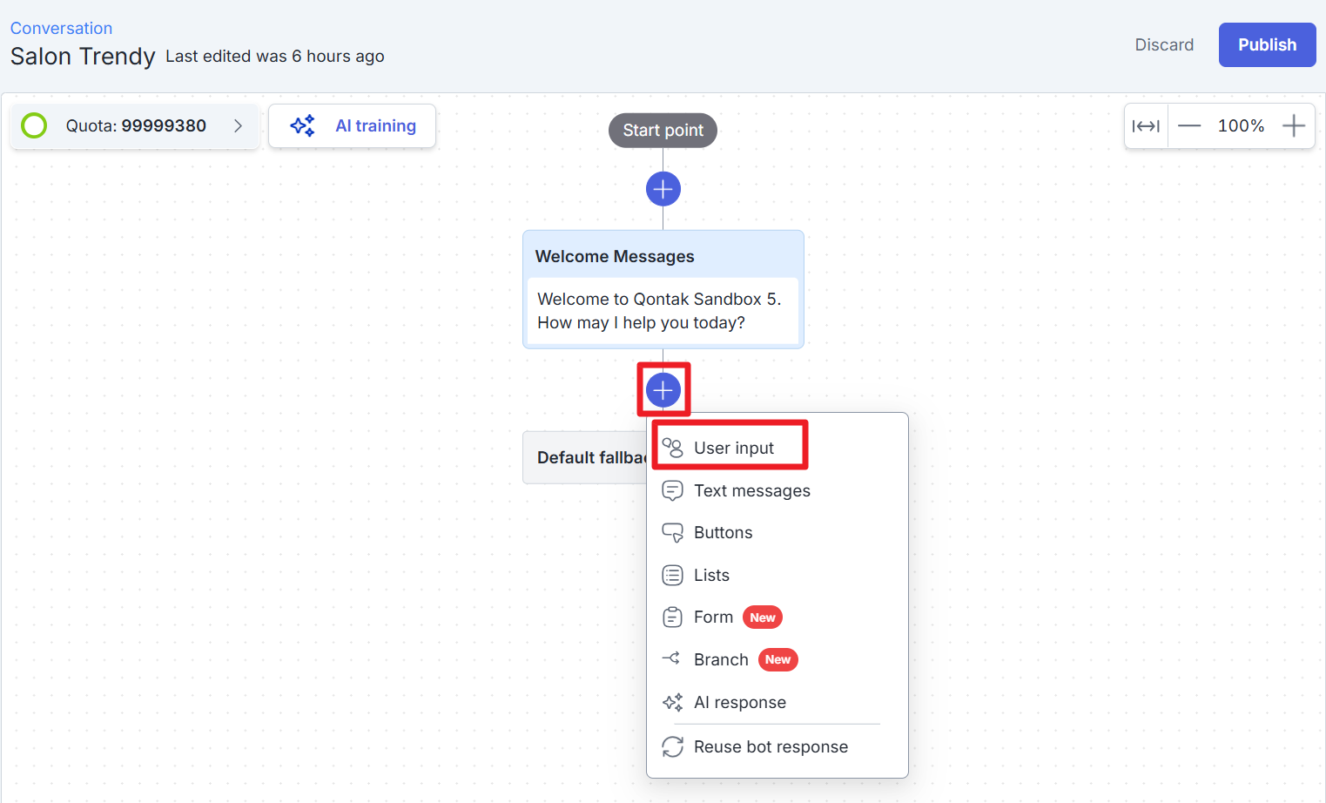
Task: Pick Lists in the block menu
Action: pyautogui.click(x=711, y=575)
